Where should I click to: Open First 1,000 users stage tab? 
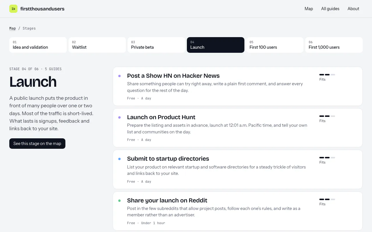tap(334, 45)
